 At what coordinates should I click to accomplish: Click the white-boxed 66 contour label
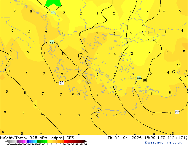pos(177,112)
